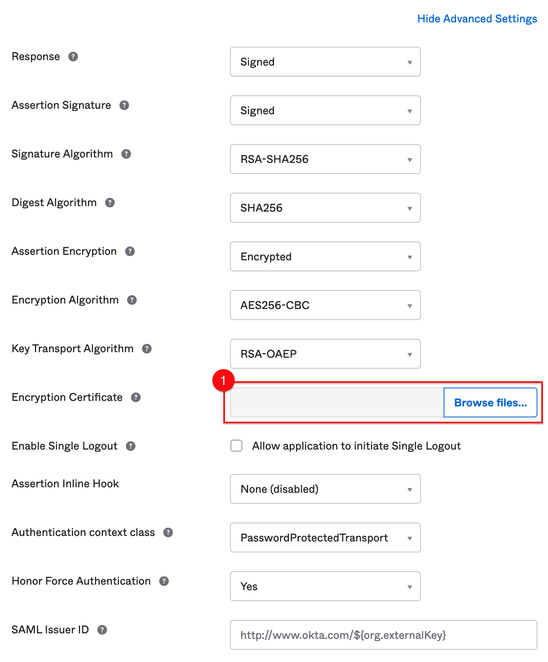The width and height of the screenshot is (548, 662).
Task: Click the Enable Single Logout help icon
Action: pyautogui.click(x=131, y=446)
